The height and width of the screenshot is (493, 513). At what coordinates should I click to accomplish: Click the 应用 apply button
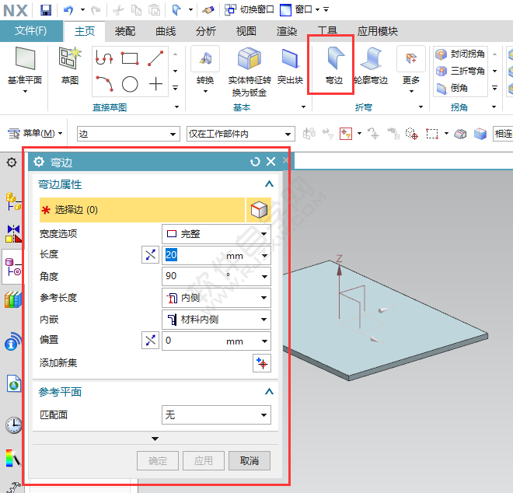tap(204, 460)
